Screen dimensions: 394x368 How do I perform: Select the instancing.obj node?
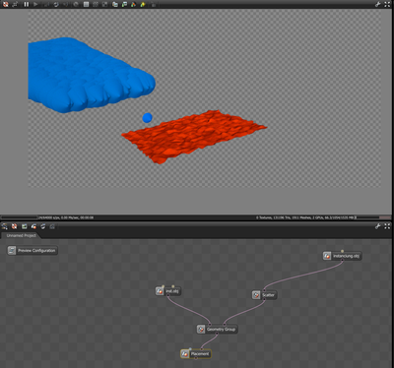pyautogui.click(x=343, y=256)
